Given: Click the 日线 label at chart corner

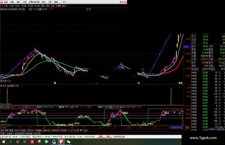Looking at the screenshot, I should (187, 127).
